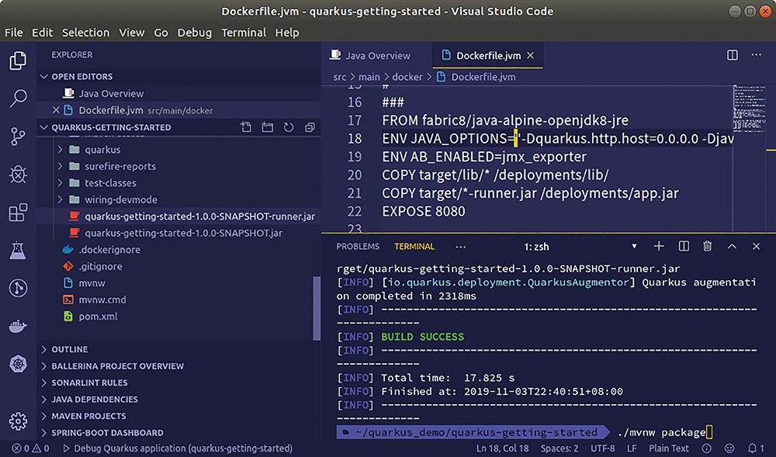Refresh the explorer file tree
The image size is (776, 457).
pos(289,127)
